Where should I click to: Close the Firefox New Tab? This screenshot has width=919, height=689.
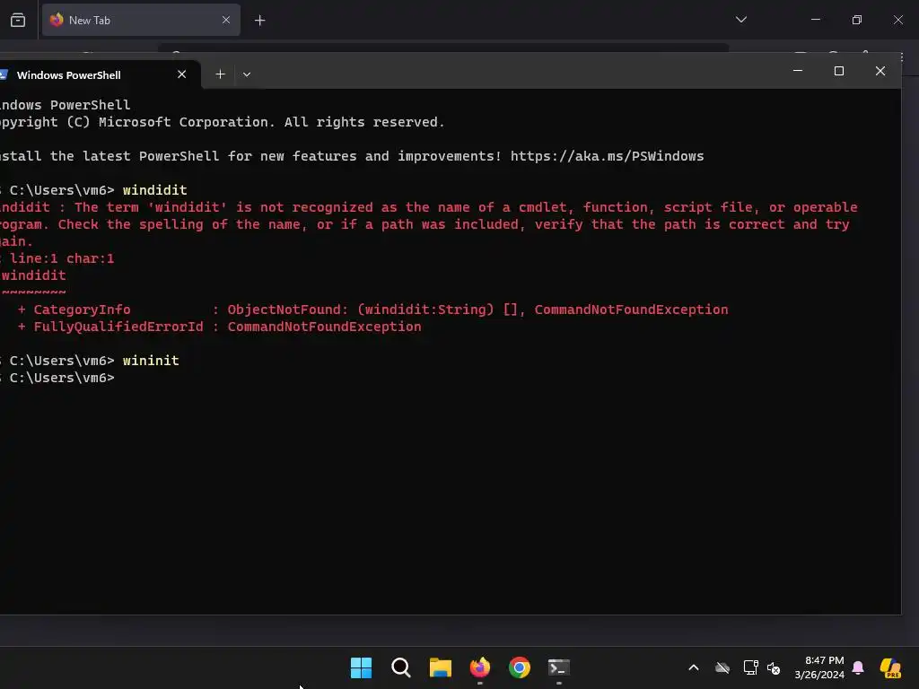[x=225, y=20]
